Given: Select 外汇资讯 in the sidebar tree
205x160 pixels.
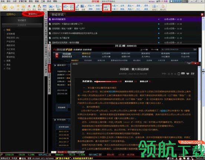Looking at the screenshot, I should click(11, 49).
